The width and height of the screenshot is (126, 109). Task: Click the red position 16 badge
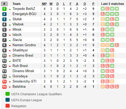point(4,87)
